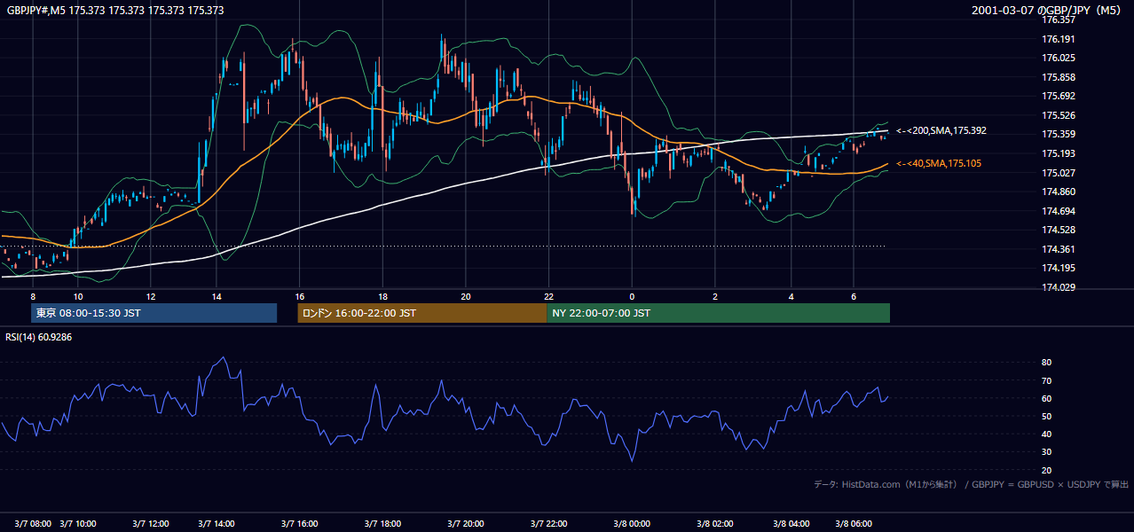Click the hour label 12 under price chart

151,296
